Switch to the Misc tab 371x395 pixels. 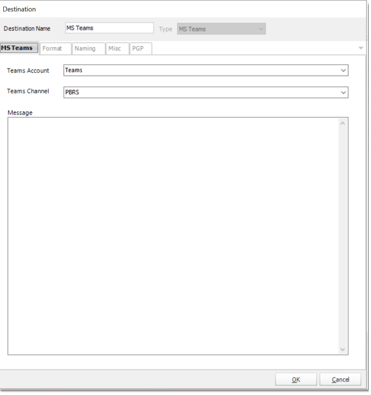(x=117, y=49)
